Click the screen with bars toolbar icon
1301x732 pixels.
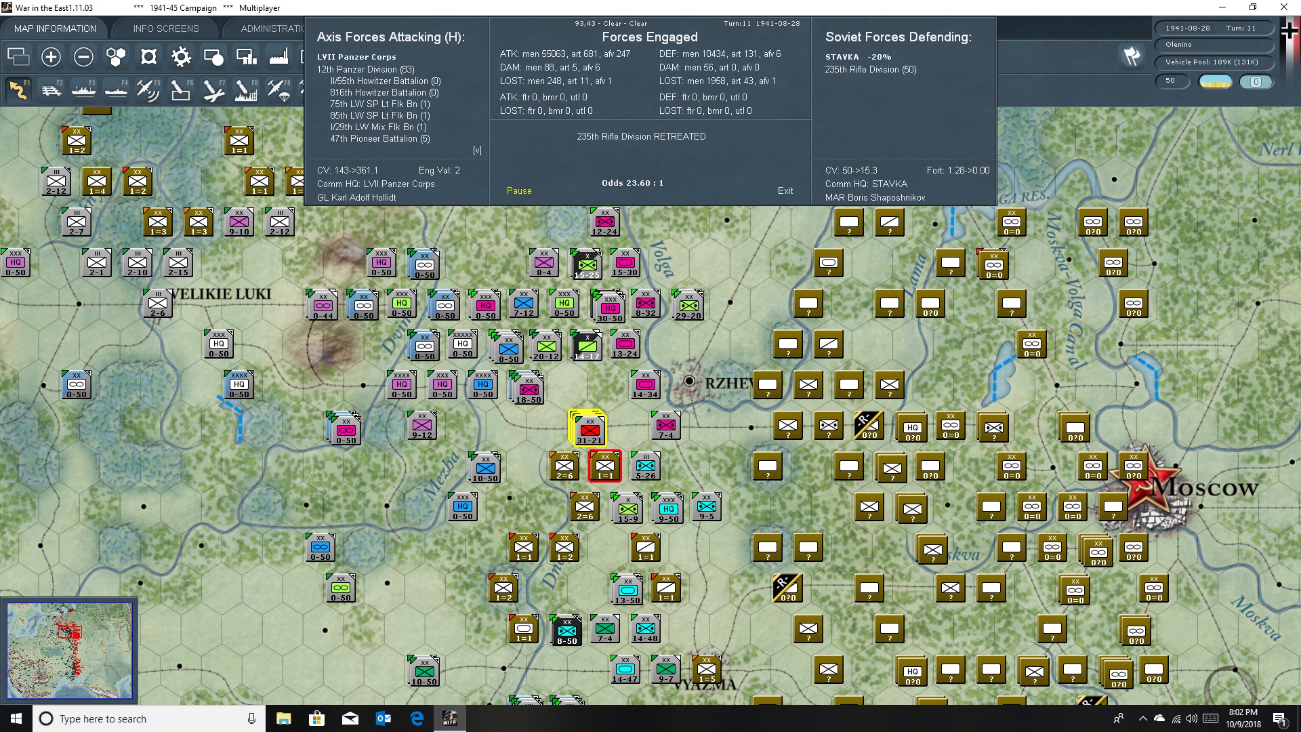click(246, 57)
